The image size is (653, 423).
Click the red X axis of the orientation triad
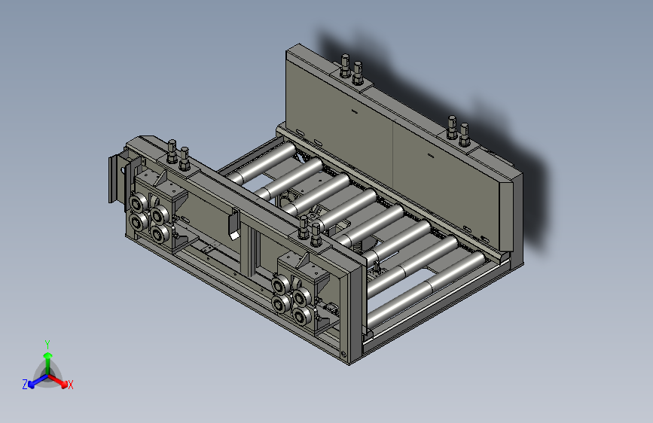(x=58, y=381)
